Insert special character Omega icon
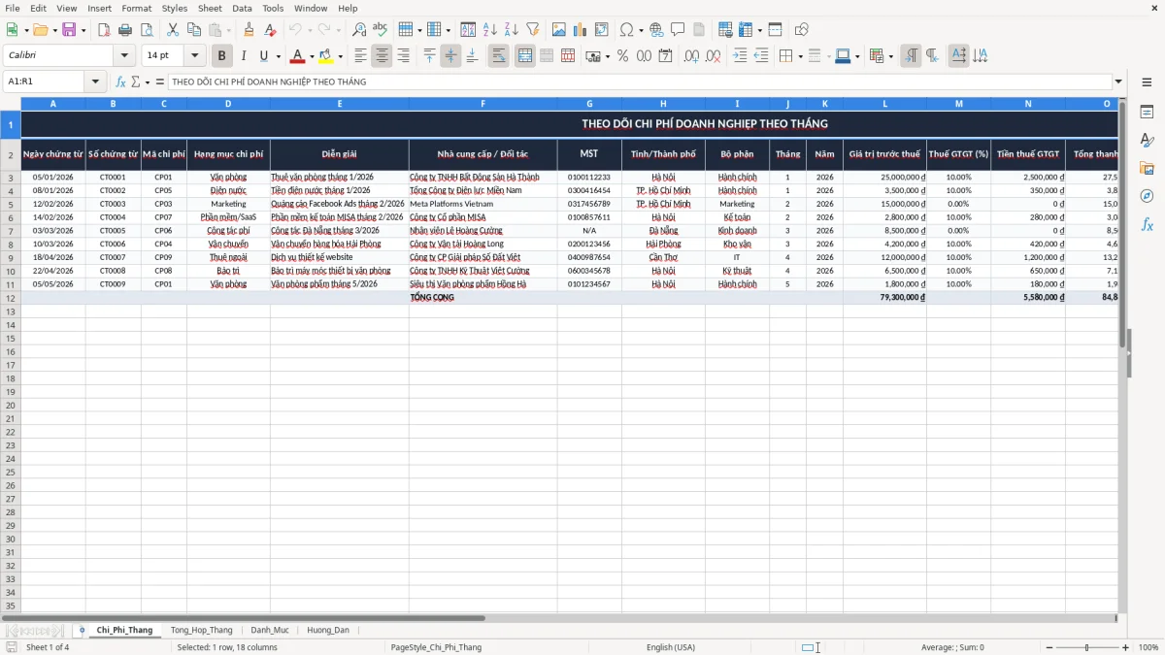1165x655 pixels. point(627,30)
